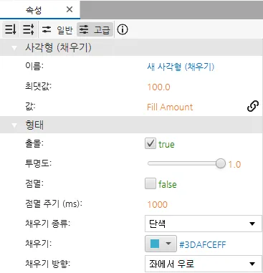Viewport: 263px width, 273px height.
Task: Click the 점멸 주기 value 1000
Action: tap(158, 204)
